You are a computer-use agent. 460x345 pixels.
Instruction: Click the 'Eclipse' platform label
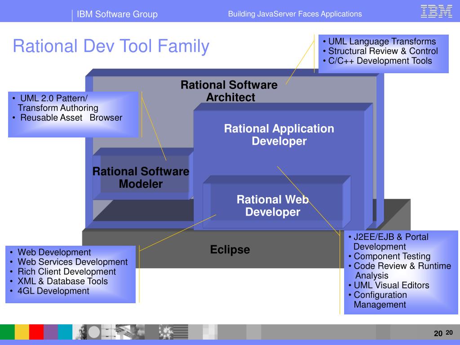click(230, 250)
